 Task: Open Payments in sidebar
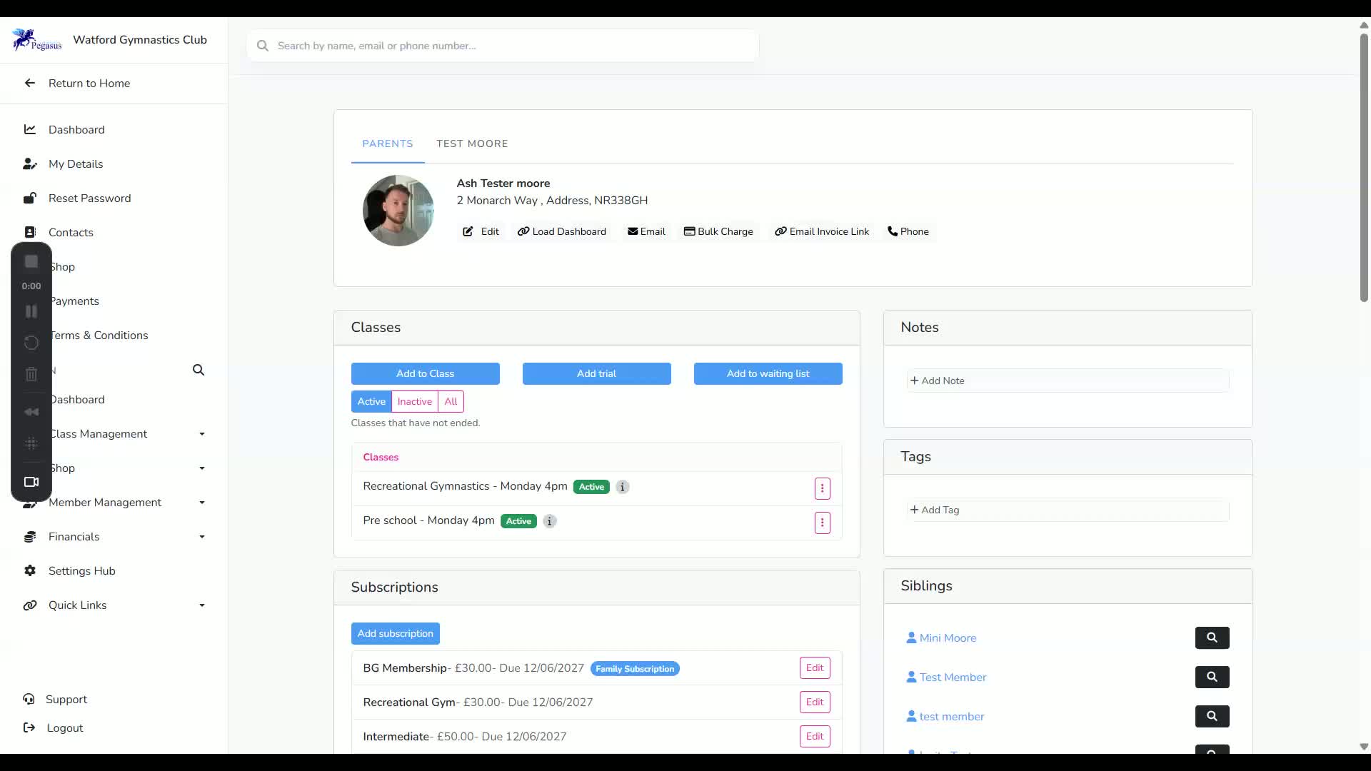coord(74,301)
